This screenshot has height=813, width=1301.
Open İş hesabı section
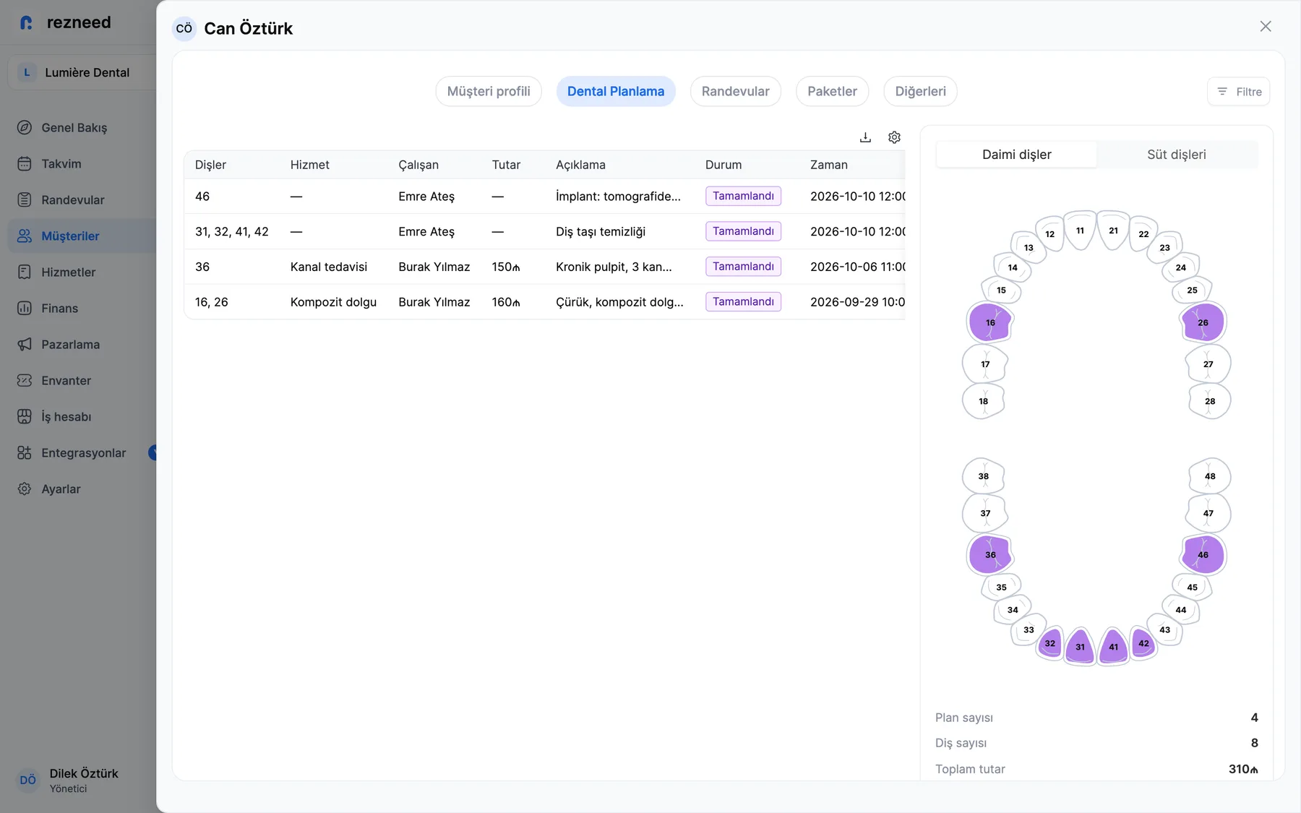point(66,417)
